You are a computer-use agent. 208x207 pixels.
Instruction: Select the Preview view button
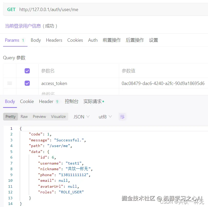[39, 117]
